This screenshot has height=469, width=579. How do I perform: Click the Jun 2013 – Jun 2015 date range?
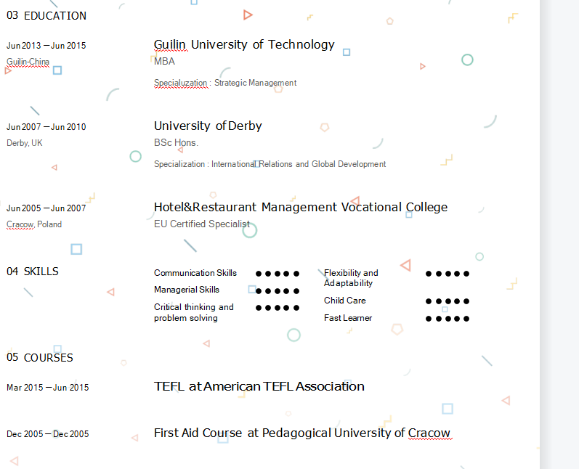coord(46,46)
